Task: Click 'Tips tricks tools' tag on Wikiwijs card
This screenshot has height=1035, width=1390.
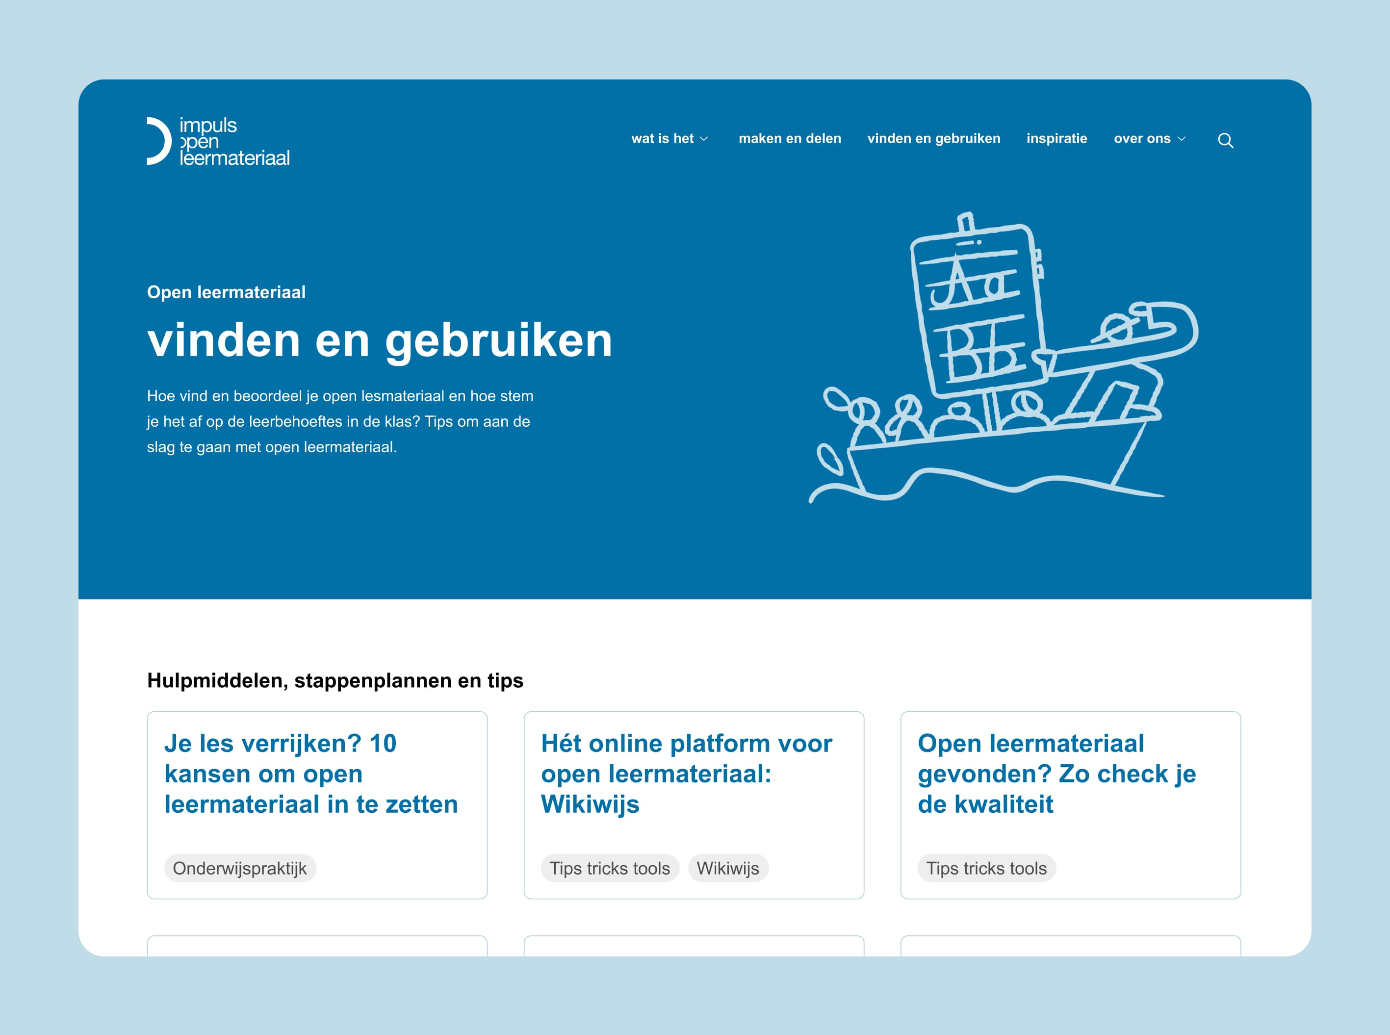Action: click(610, 868)
